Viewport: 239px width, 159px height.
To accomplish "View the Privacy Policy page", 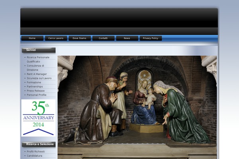I will click(x=151, y=38).
